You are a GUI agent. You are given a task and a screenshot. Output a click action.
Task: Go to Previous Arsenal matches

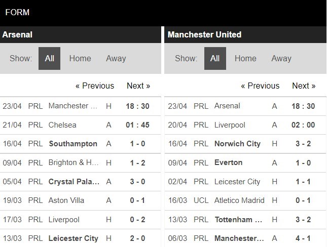coord(95,86)
